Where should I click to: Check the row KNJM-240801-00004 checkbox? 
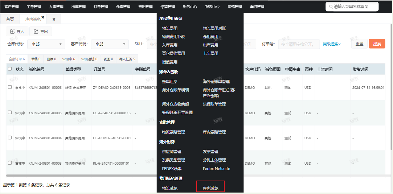coord(10,137)
